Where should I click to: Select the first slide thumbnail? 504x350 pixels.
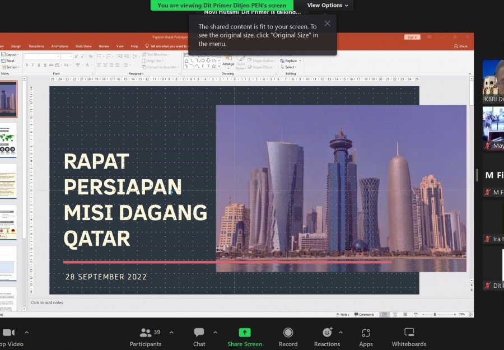pos(8,99)
